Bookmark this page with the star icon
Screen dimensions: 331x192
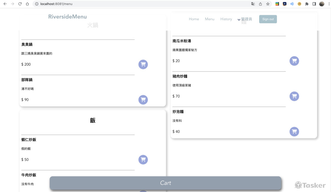[268, 4]
